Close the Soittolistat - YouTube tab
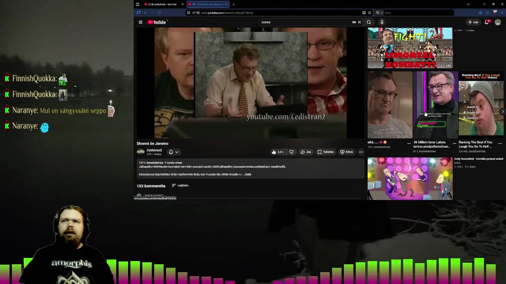This screenshot has height=284, width=506. click(183, 4)
